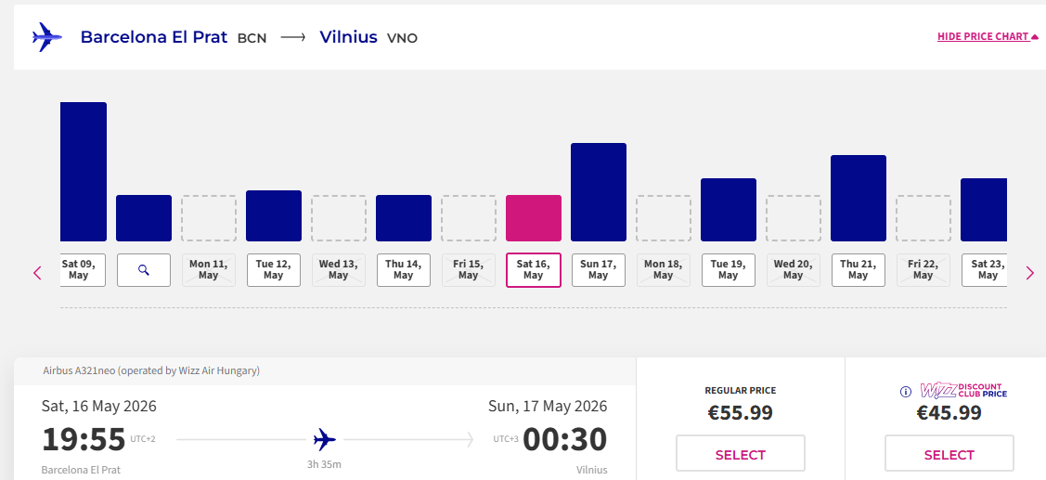Choose the Tue 12, May date

point(273,270)
